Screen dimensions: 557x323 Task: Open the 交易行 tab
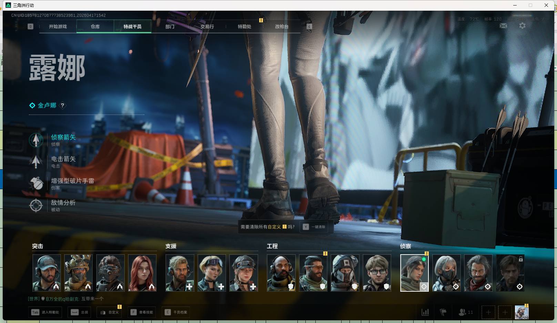207,26
